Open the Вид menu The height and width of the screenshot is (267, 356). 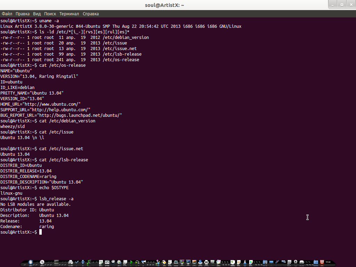[37, 14]
